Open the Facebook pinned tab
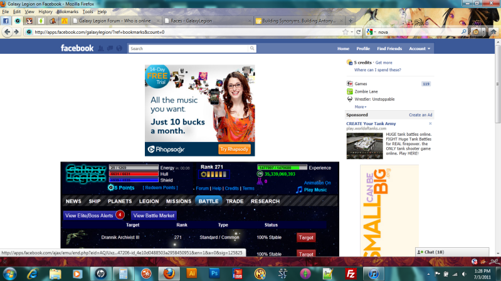 (x=6, y=21)
